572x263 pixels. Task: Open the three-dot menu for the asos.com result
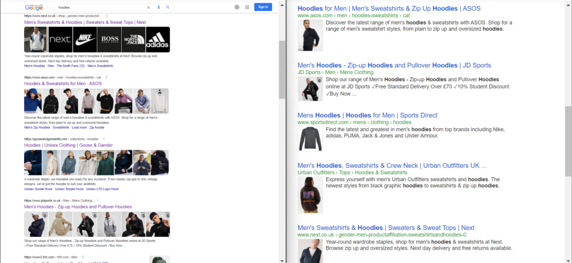106,77
